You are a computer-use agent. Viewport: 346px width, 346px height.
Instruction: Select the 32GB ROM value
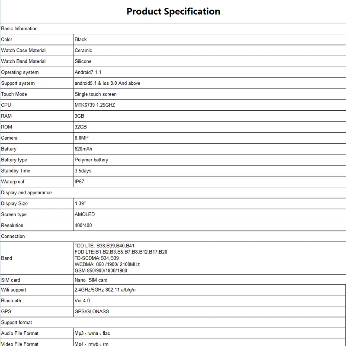coord(80,127)
